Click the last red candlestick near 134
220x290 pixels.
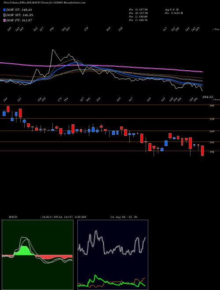pyautogui.click(x=202, y=151)
